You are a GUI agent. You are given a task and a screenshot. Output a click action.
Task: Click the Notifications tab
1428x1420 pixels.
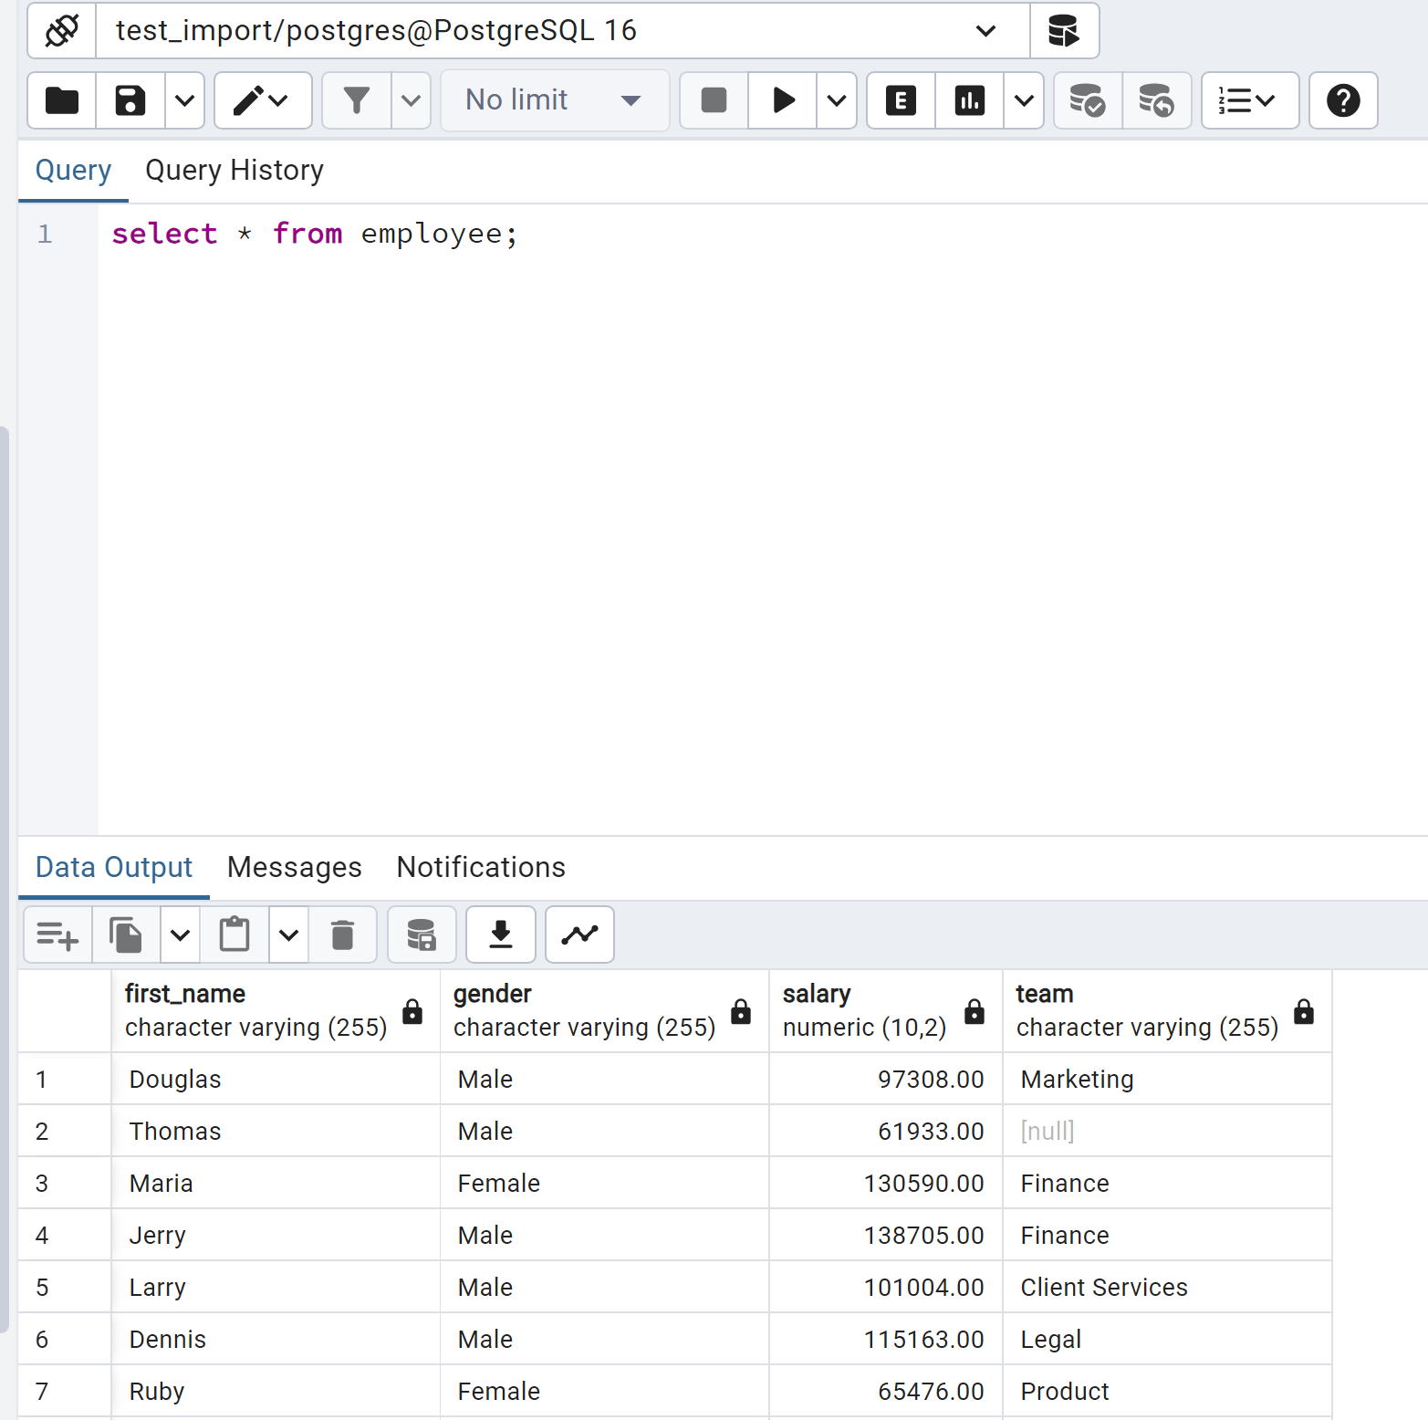pos(480,867)
